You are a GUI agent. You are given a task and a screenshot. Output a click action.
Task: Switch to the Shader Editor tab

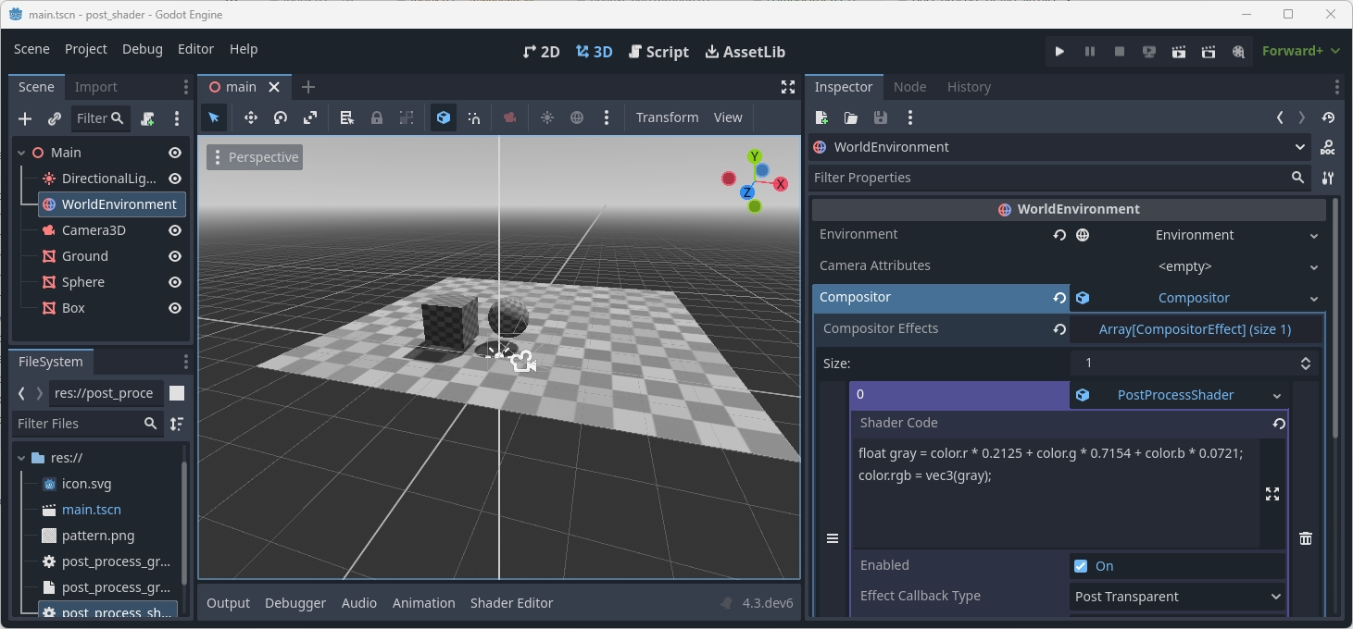(511, 603)
